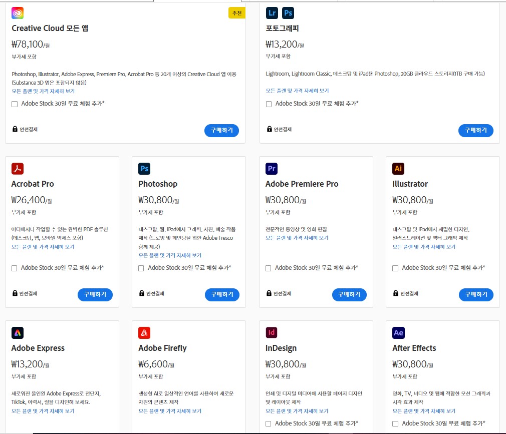Click the Adobe Premiere Pro title
The width and height of the screenshot is (506, 434).
[302, 184]
